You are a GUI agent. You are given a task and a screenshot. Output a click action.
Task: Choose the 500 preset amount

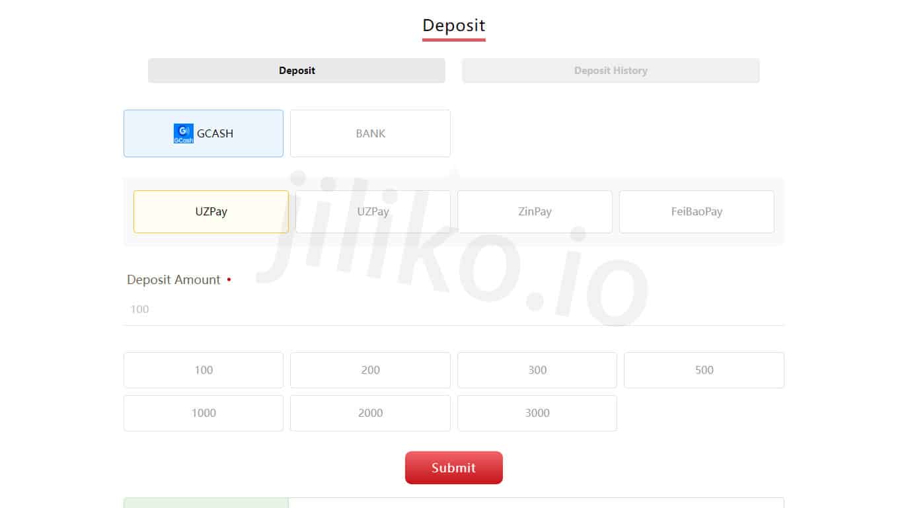click(704, 370)
